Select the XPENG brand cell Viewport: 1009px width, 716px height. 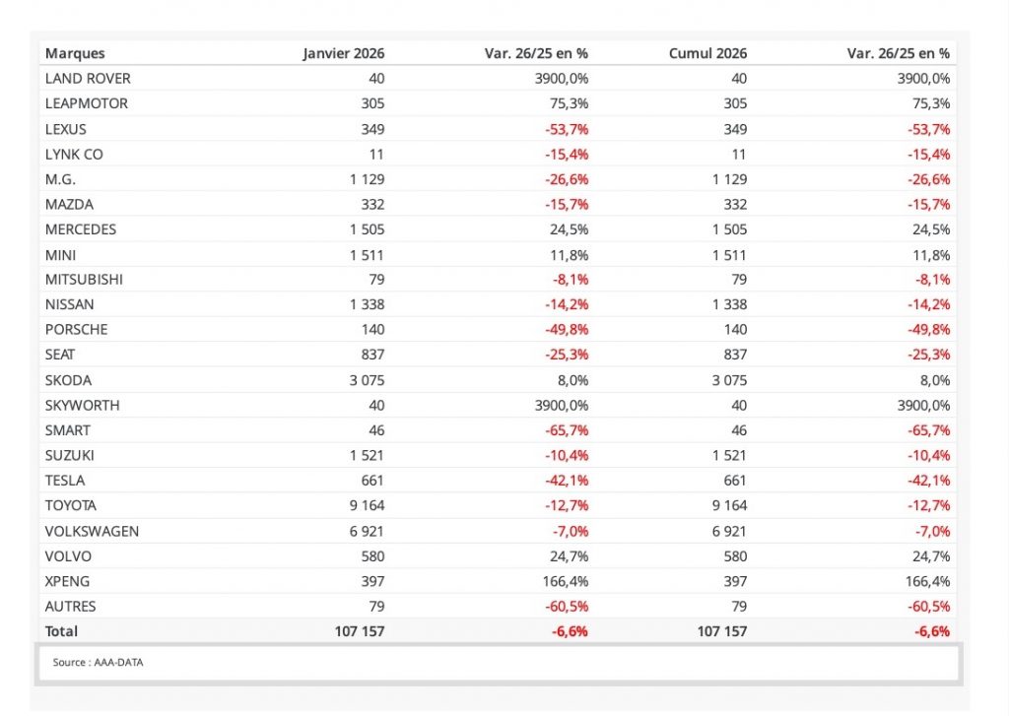click(67, 581)
